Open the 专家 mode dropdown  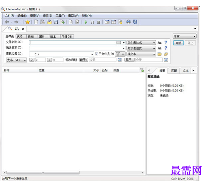click(x=185, y=36)
